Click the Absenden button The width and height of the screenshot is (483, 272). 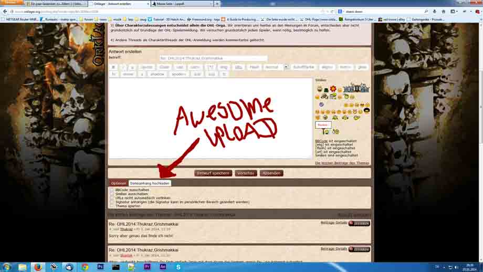(271, 173)
